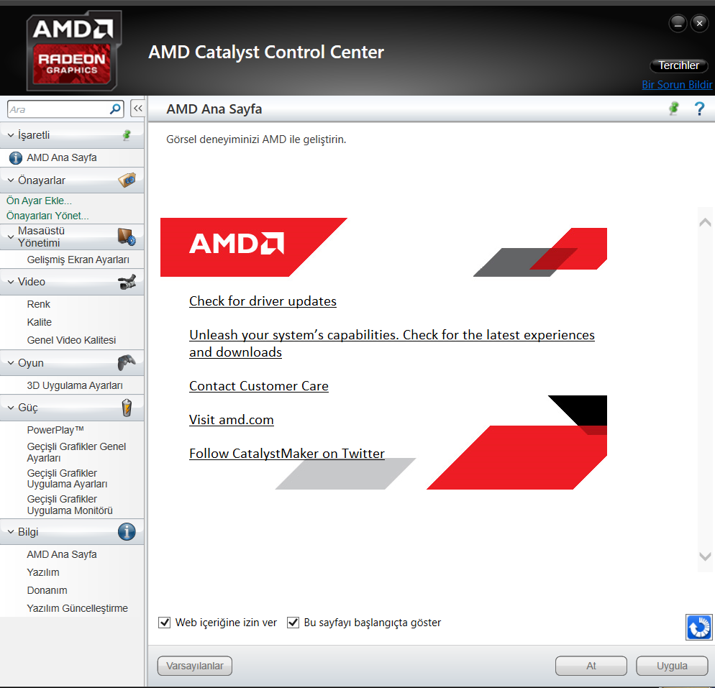
Task: Collapse the Masaüstü Yönetimi section
Action: (11, 237)
